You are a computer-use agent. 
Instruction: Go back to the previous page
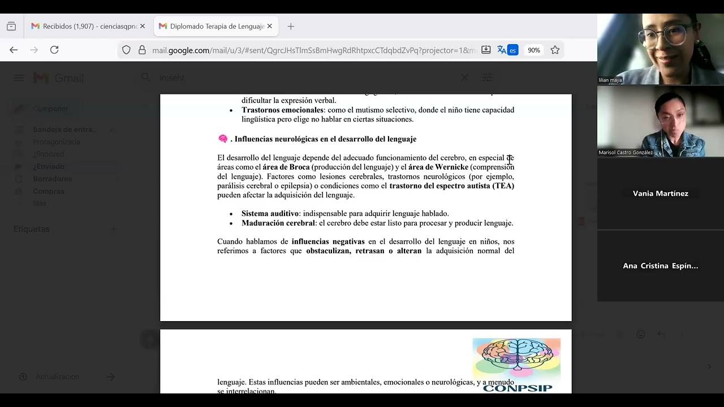coord(14,50)
